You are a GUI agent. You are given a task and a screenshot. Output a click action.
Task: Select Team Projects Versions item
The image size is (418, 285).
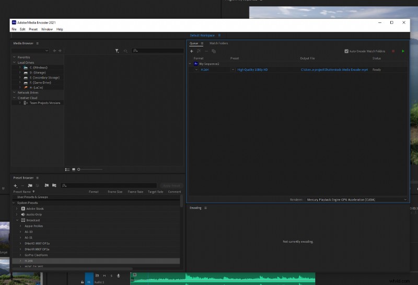45,103
